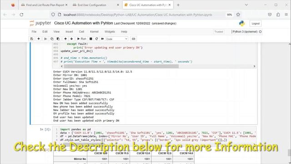Cut selected cells with scissors icon
Viewport: 291px width, 164px height.
[x=45, y=39]
